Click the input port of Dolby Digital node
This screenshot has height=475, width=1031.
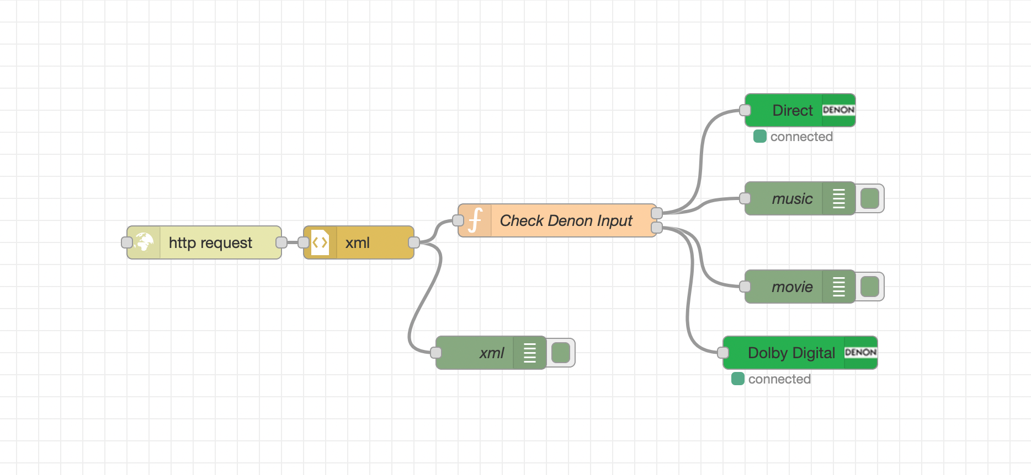click(x=723, y=353)
